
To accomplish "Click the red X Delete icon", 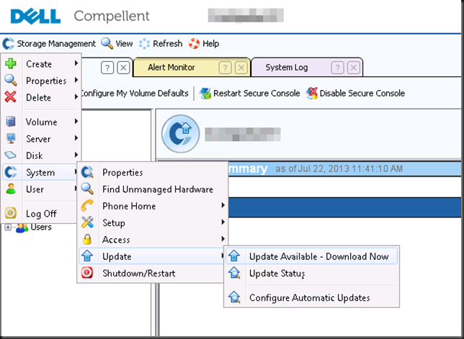I will point(11,97).
